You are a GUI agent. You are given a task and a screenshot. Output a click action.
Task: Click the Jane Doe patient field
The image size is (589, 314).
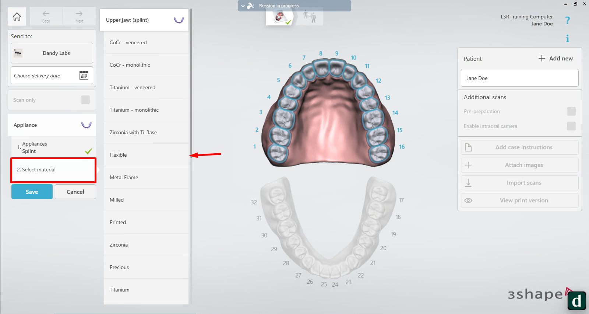point(519,78)
